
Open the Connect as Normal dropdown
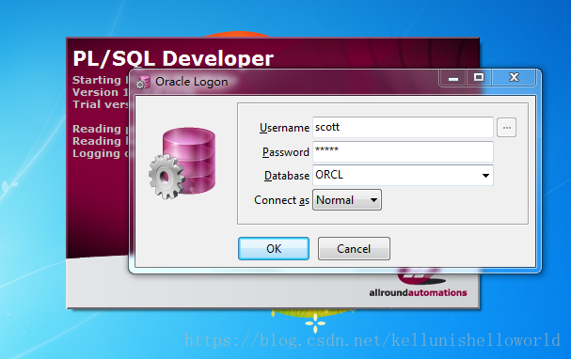[x=347, y=199]
